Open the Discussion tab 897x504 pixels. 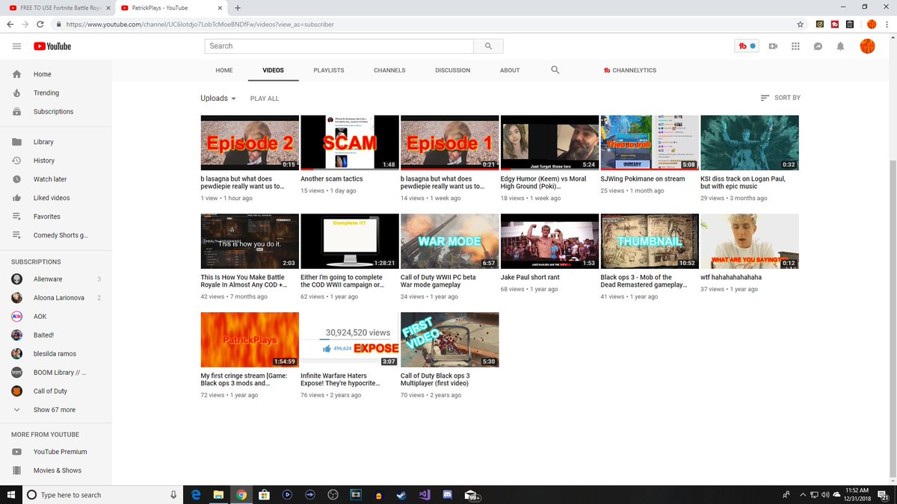pos(453,70)
